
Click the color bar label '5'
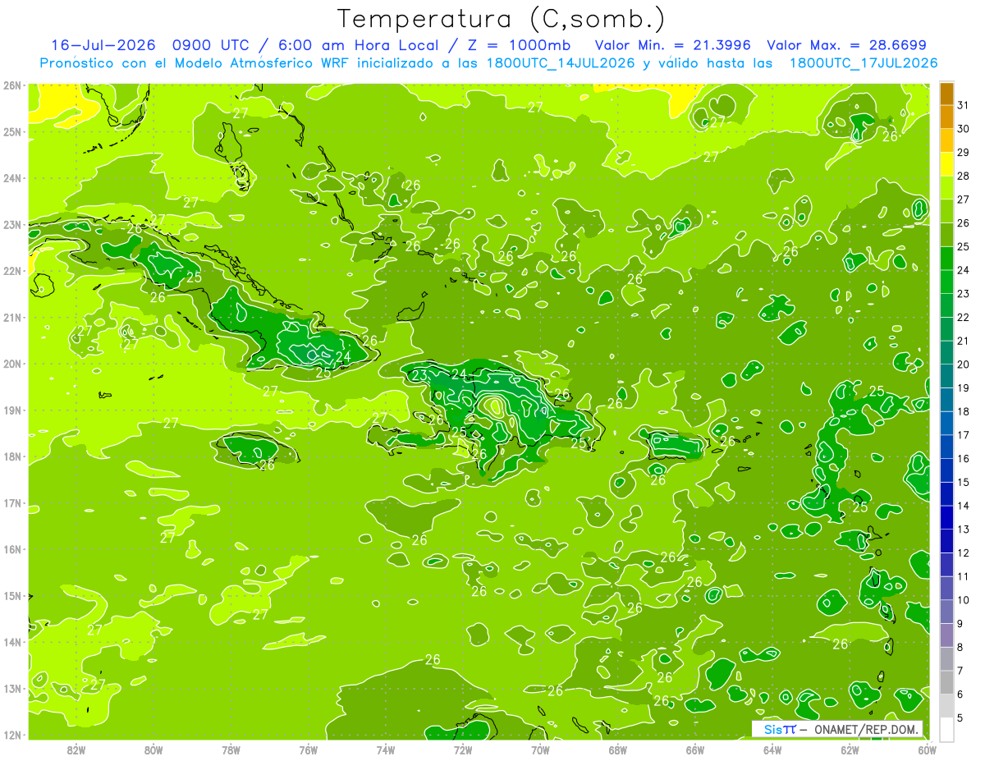tap(960, 717)
